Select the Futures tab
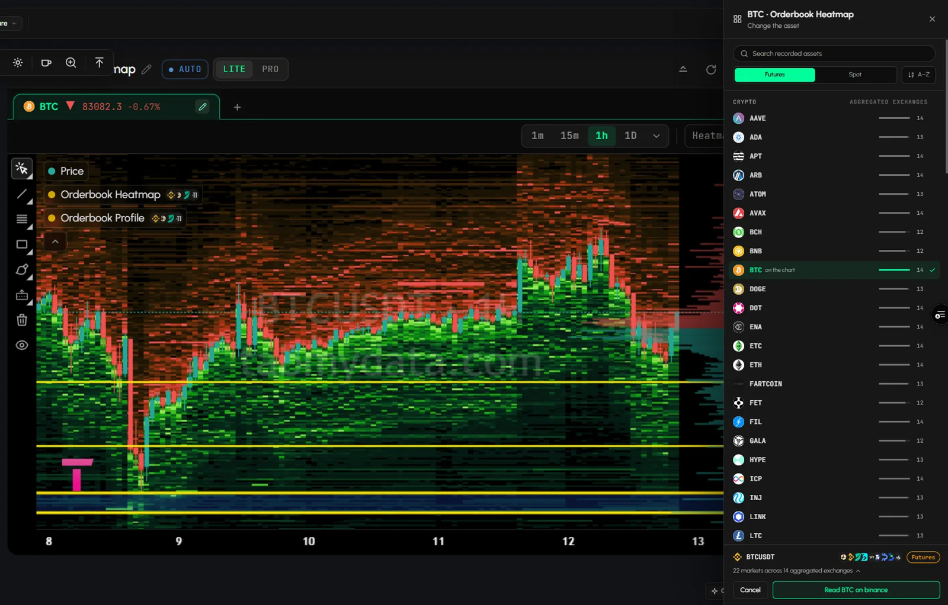The height and width of the screenshot is (605, 948). point(774,75)
